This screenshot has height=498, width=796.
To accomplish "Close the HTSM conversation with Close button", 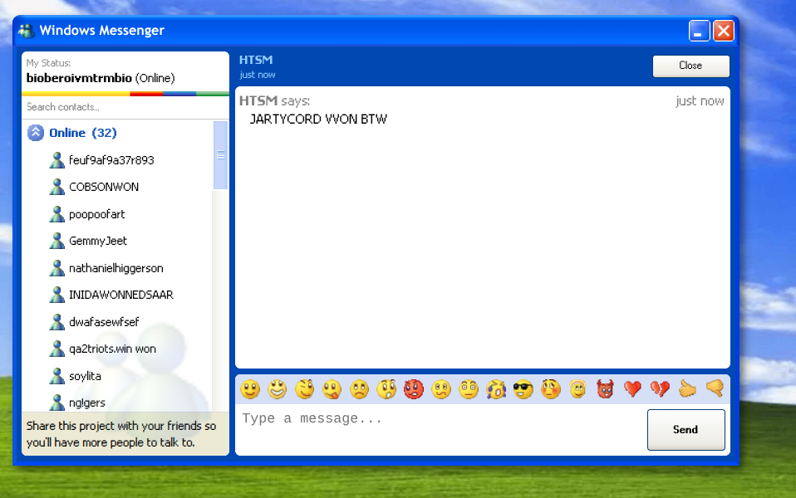I will [690, 66].
